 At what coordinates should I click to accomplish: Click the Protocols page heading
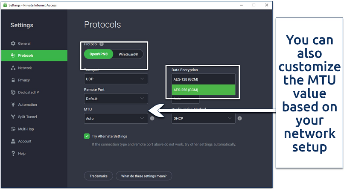coord(102,25)
